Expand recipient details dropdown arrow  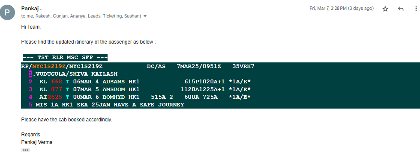point(145,16)
